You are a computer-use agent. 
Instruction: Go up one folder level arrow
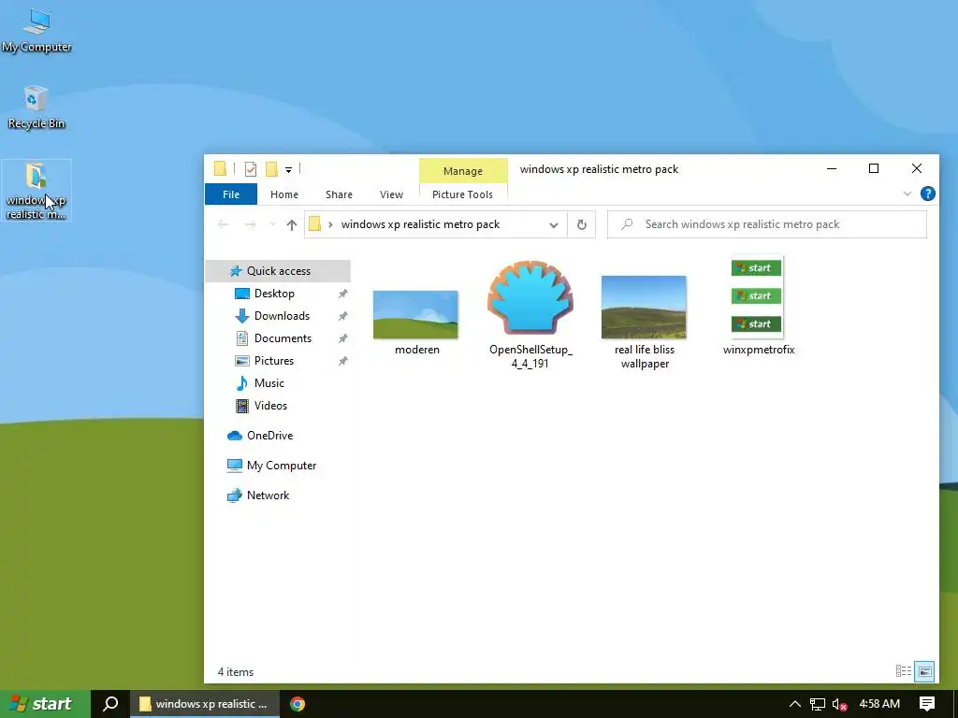pyautogui.click(x=292, y=224)
